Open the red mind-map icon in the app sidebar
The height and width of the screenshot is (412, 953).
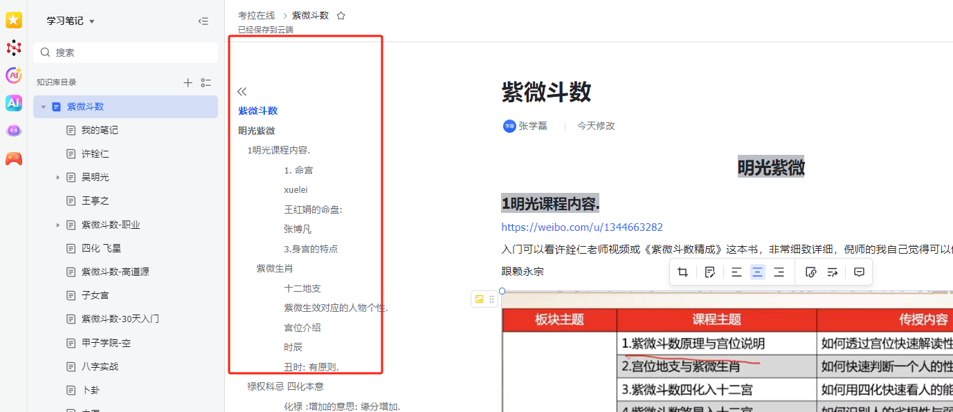[14, 48]
